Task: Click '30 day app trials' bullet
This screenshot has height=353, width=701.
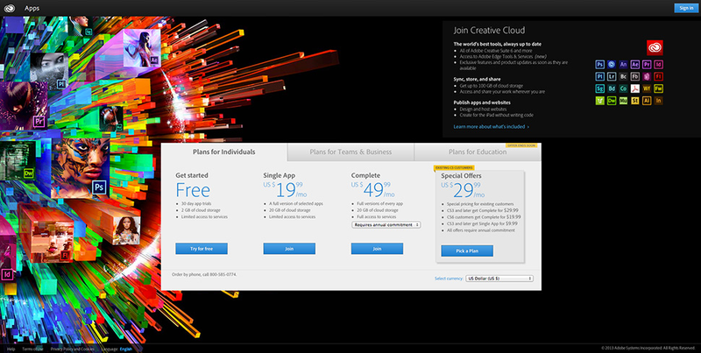Action: [x=195, y=203]
